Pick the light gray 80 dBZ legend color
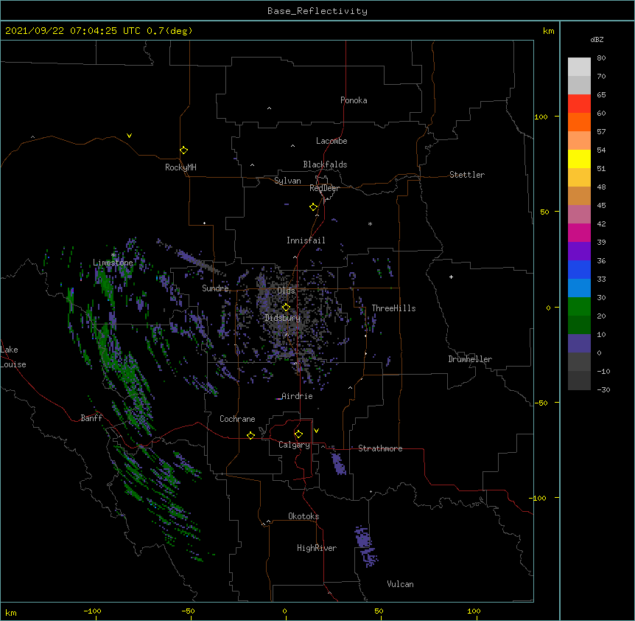This screenshot has height=621, width=635. [x=579, y=67]
